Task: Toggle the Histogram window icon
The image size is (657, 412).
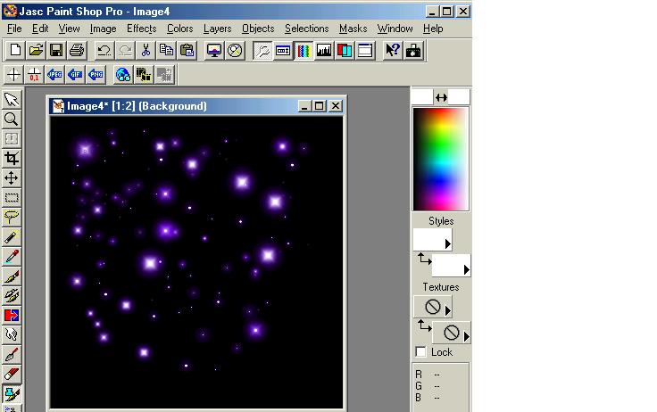Action: [x=324, y=51]
